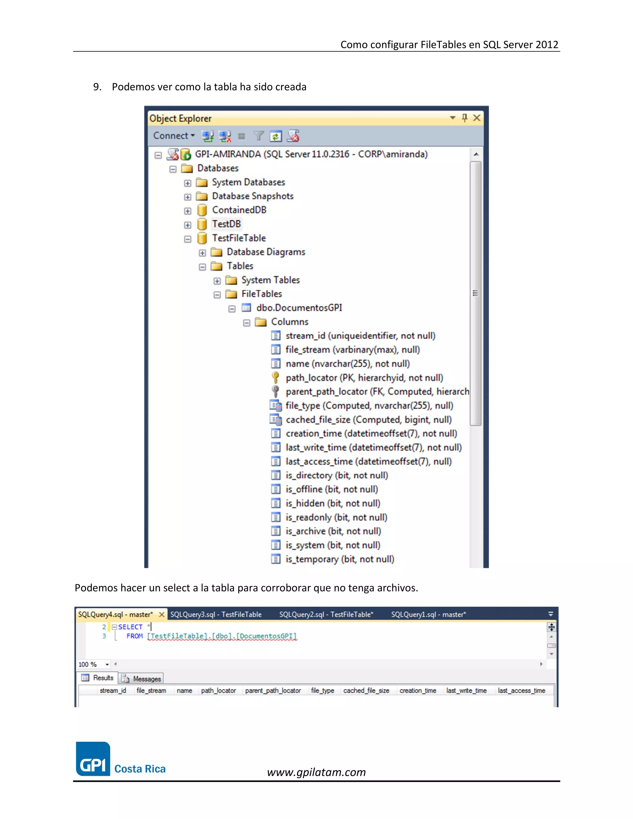Open the Connect dropdown menu
Image resolution: width=633 pixels, height=819 pixels.
click(x=174, y=136)
